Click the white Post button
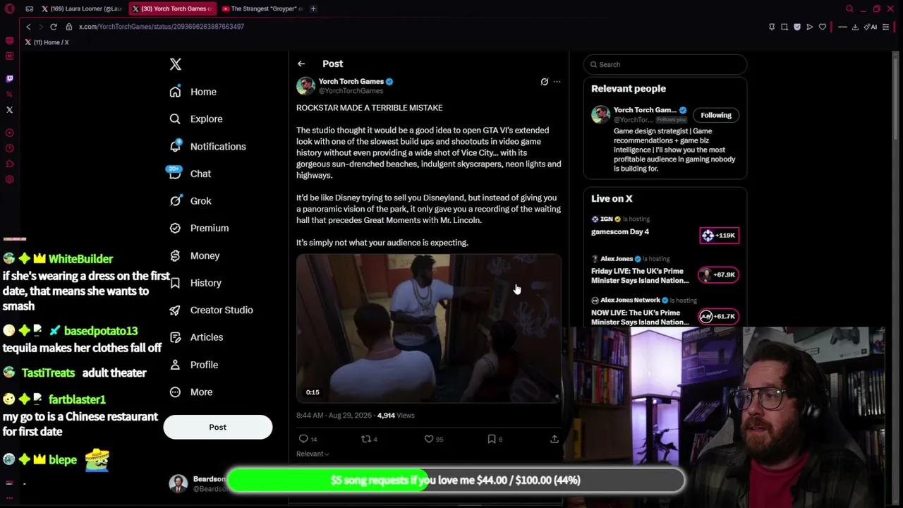Screen dimensions: 903x508 pos(217,427)
